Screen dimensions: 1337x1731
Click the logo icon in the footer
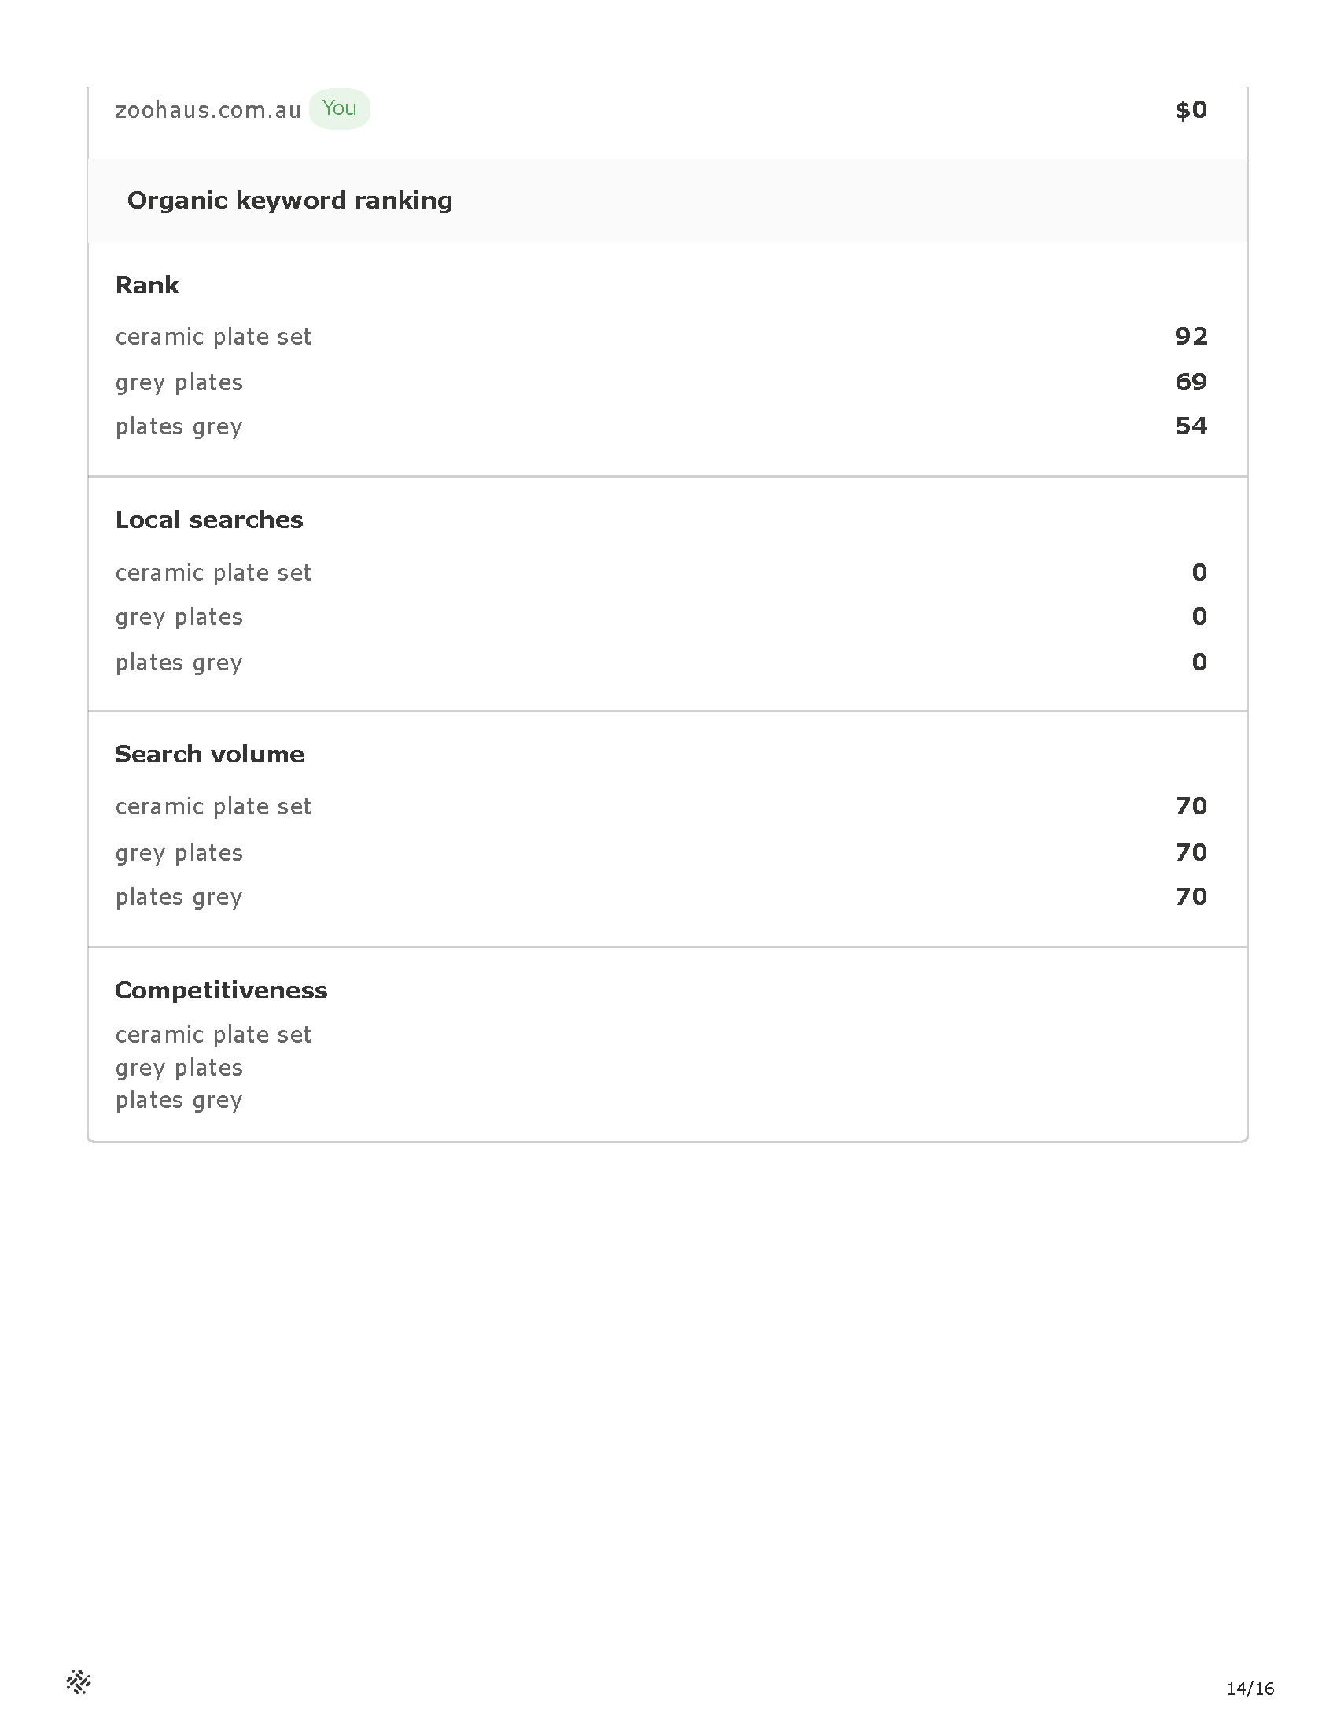(x=79, y=1681)
